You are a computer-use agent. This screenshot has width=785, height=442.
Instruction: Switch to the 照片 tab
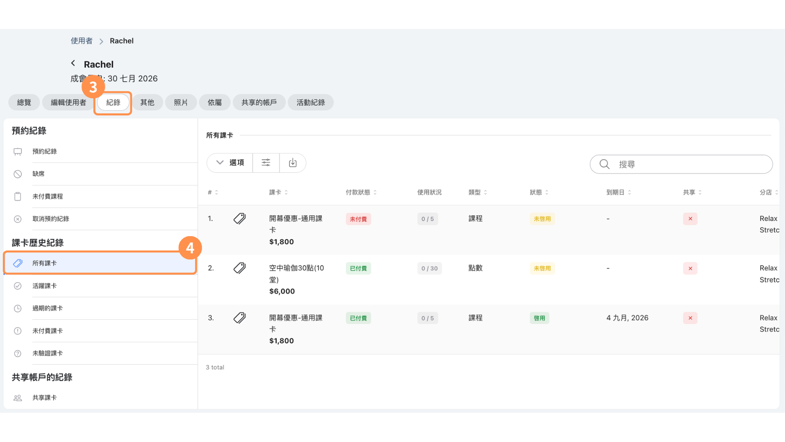pos(181,102)
